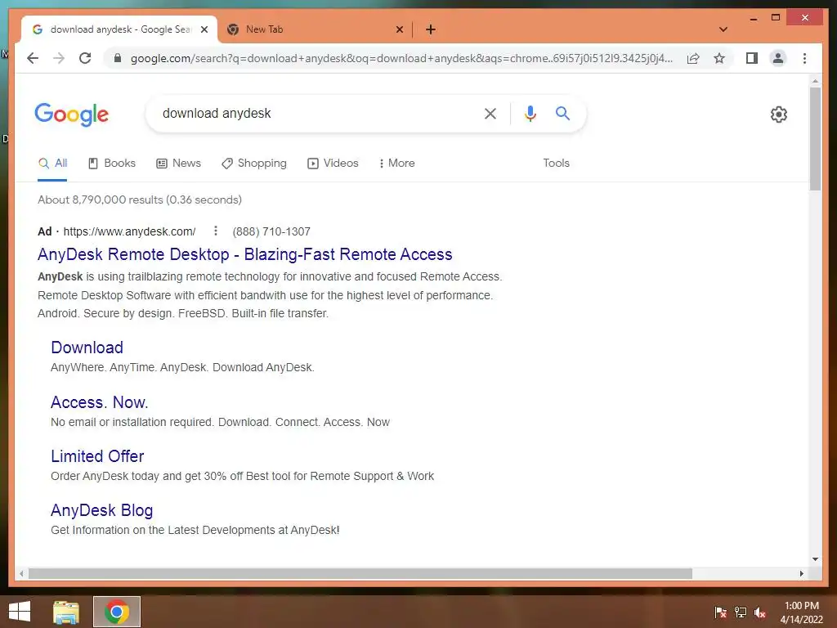The height and width of the screenshot is (628, 837).
Task: Click the scroll up arrow
Action: pyautogui.click(x=815, y=81)
